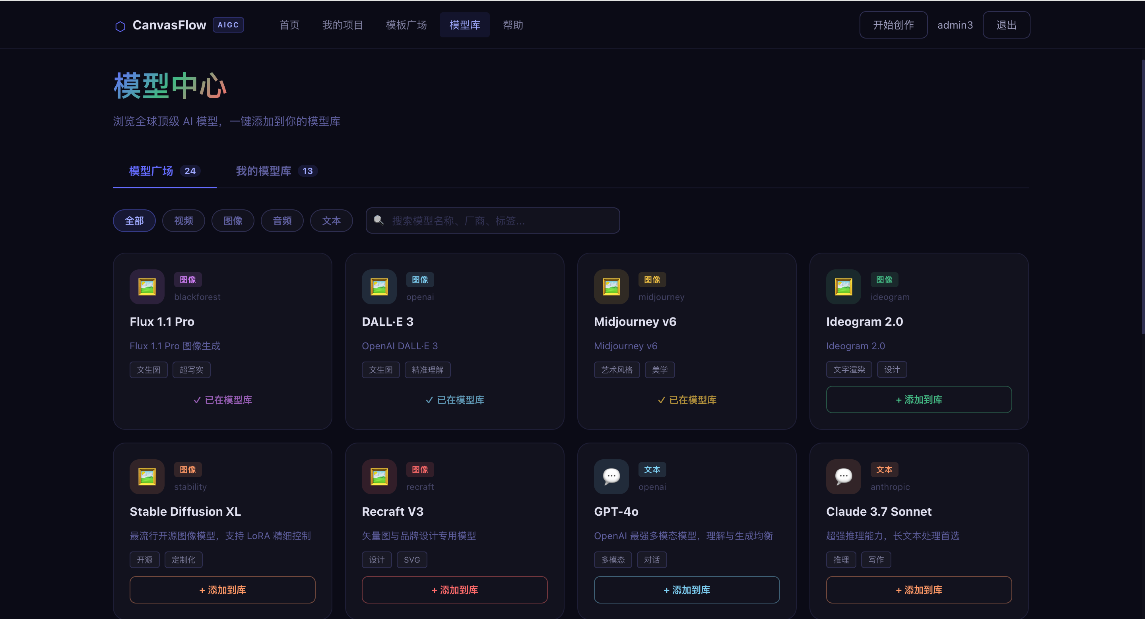Click the SVG tag on Recraft V3
Screen dimensions: 1145x619
[411, 560]
